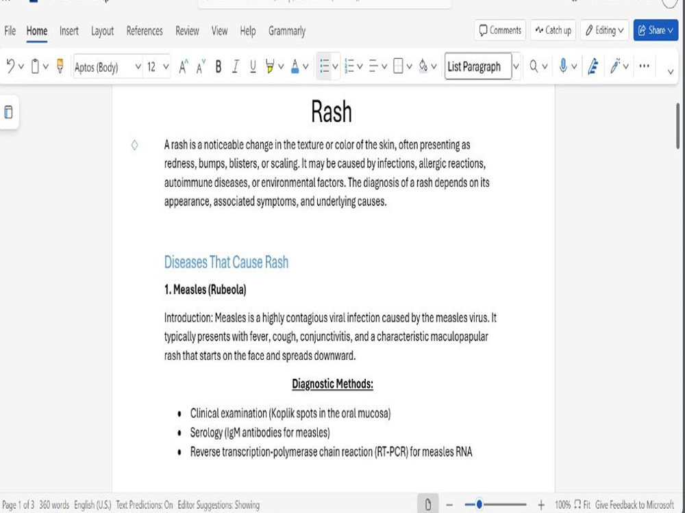Open highlight color options arrow

[x=281, y=67]
